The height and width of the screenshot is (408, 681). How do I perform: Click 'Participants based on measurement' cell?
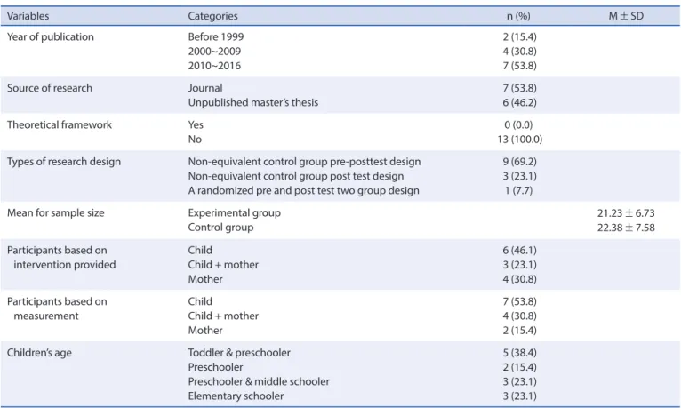(x=57, y=308)
